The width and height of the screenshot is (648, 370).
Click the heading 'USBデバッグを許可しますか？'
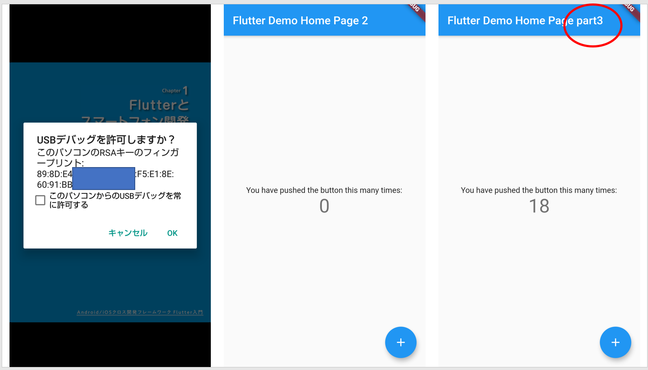106,139
